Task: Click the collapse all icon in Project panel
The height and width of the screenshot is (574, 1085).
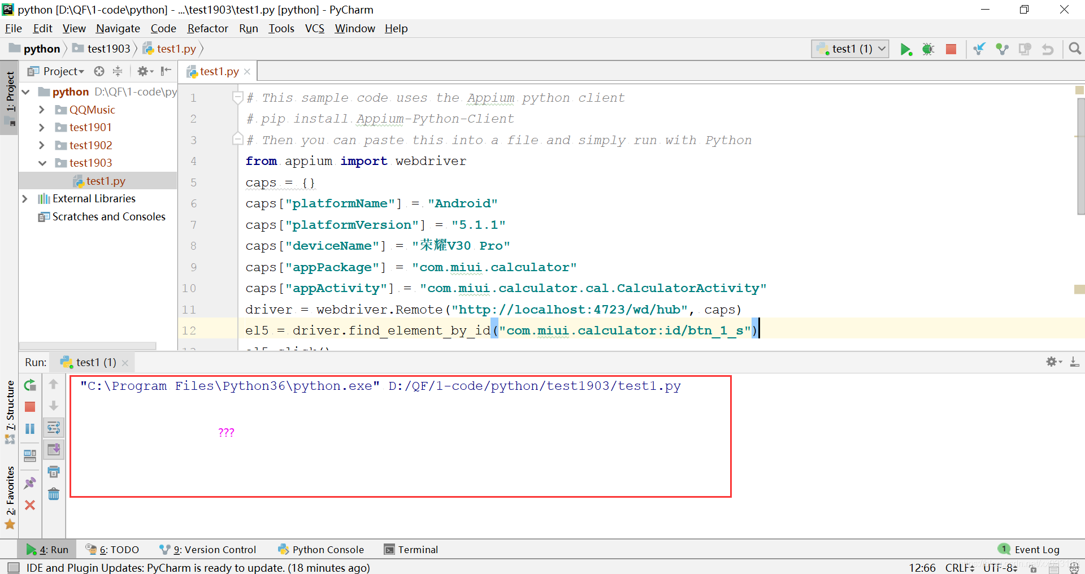Action: pyautogui.click(x=118, y=71)
